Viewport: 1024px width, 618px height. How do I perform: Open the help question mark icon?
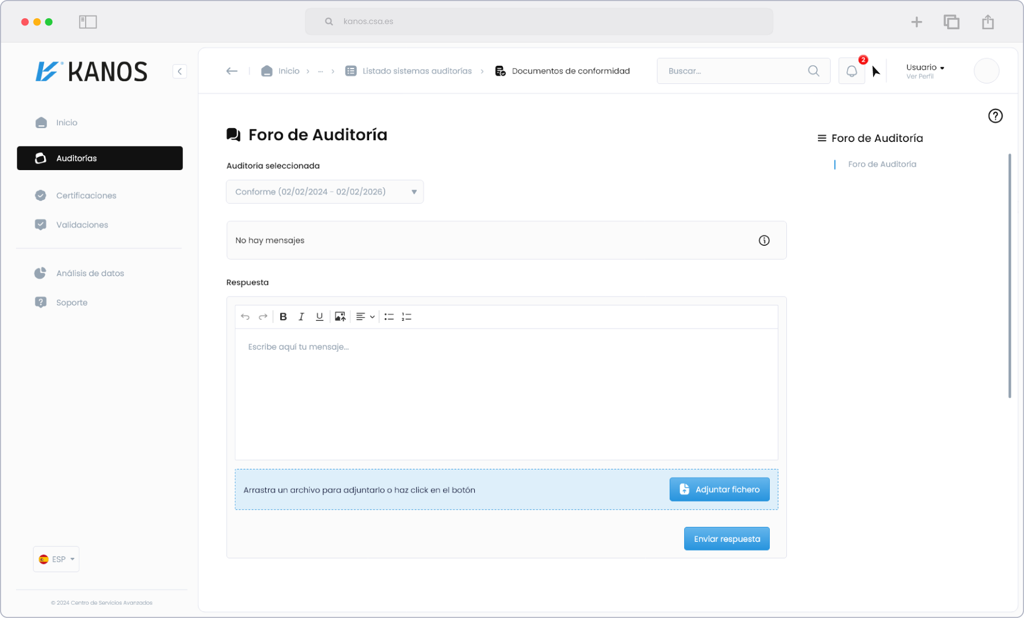point(995,116)
